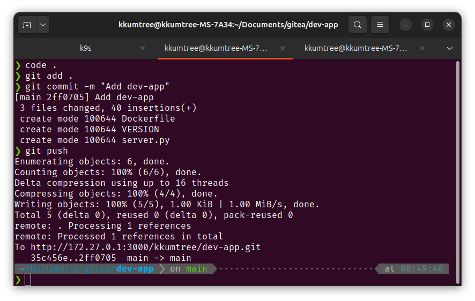Click 'Delta compression using up to 16 threads'
This screenshot has height=301, width=475.
click(122, 183)
